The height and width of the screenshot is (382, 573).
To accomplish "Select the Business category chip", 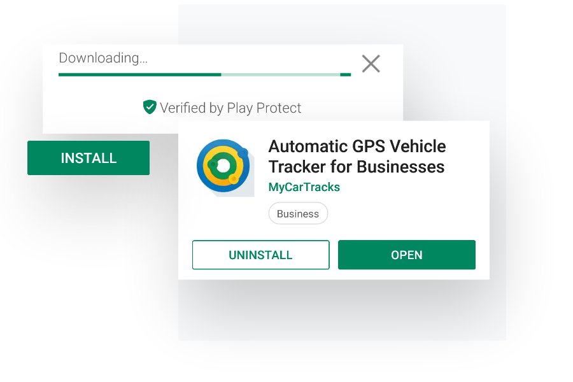I will point(298,213).
